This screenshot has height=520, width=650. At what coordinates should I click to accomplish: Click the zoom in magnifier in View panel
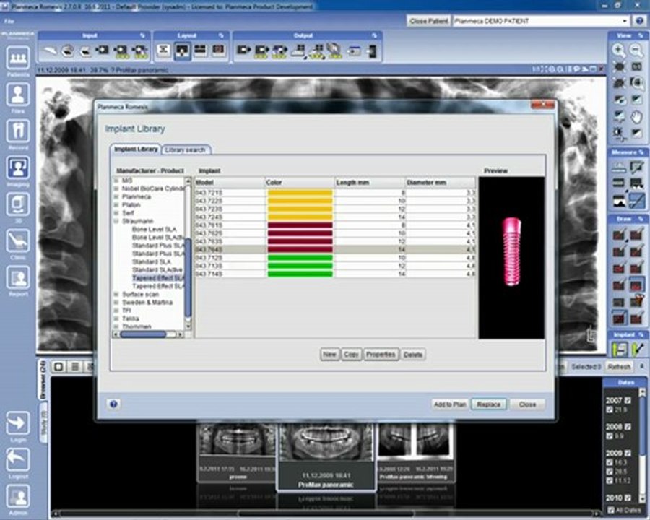[619, 51]
